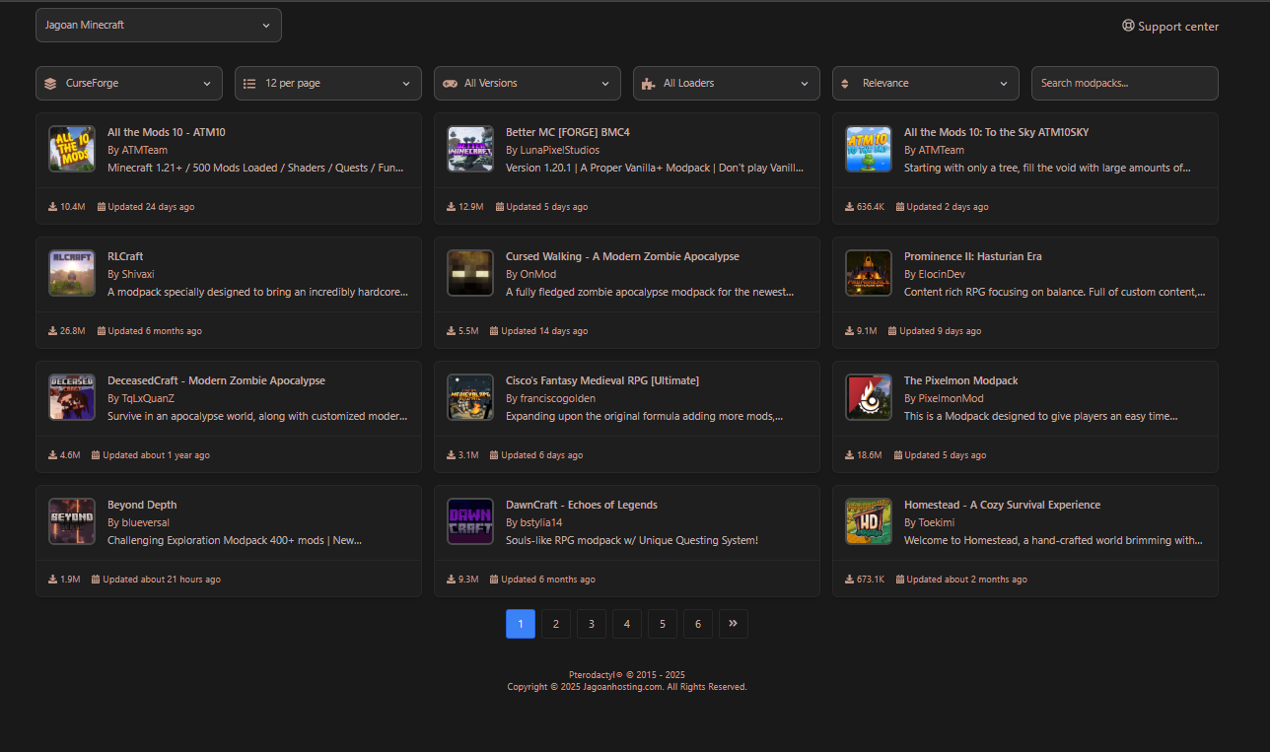This screenshot has width=1270, height=752.
Task: Click the Cisco's Fantasy Medieval RPG icon
Action: 470,397
